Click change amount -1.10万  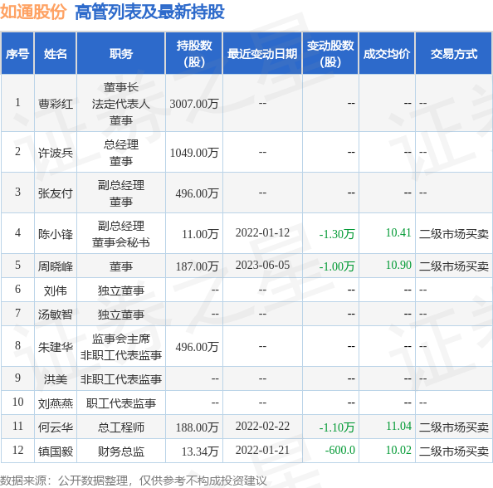337,427
